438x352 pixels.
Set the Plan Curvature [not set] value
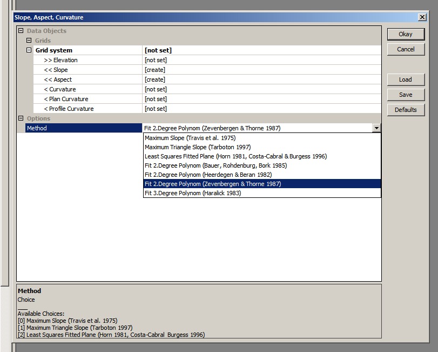[x=262, y=99]
